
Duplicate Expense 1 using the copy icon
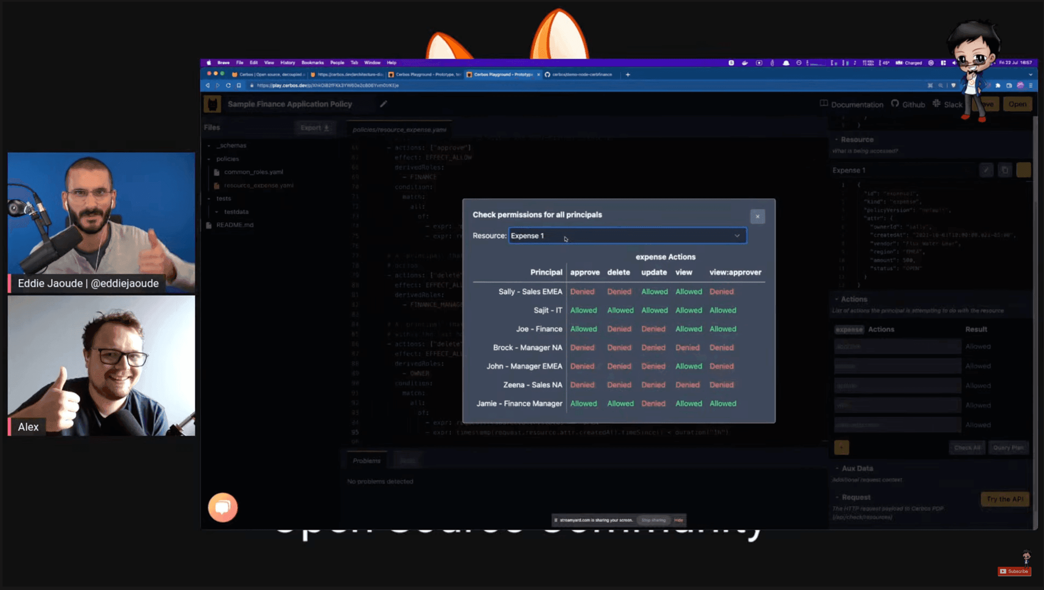[x=1006, y=170]
